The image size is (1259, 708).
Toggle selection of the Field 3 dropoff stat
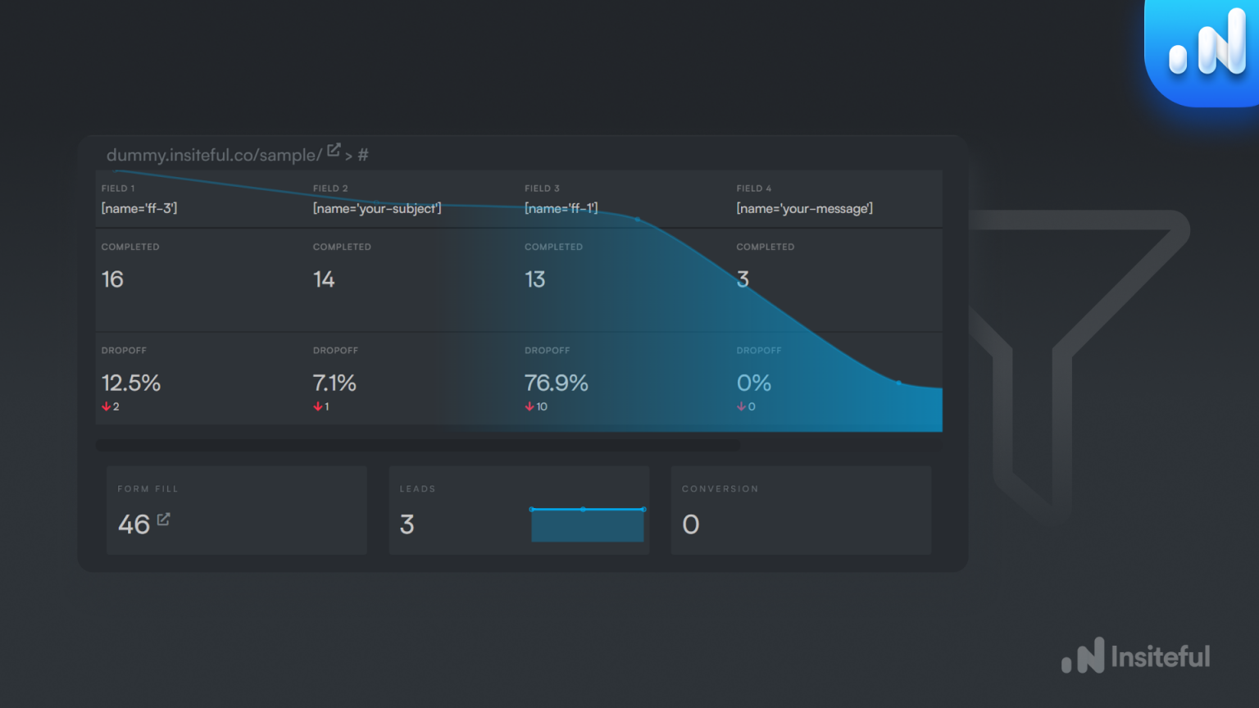[x=557, y=383]
